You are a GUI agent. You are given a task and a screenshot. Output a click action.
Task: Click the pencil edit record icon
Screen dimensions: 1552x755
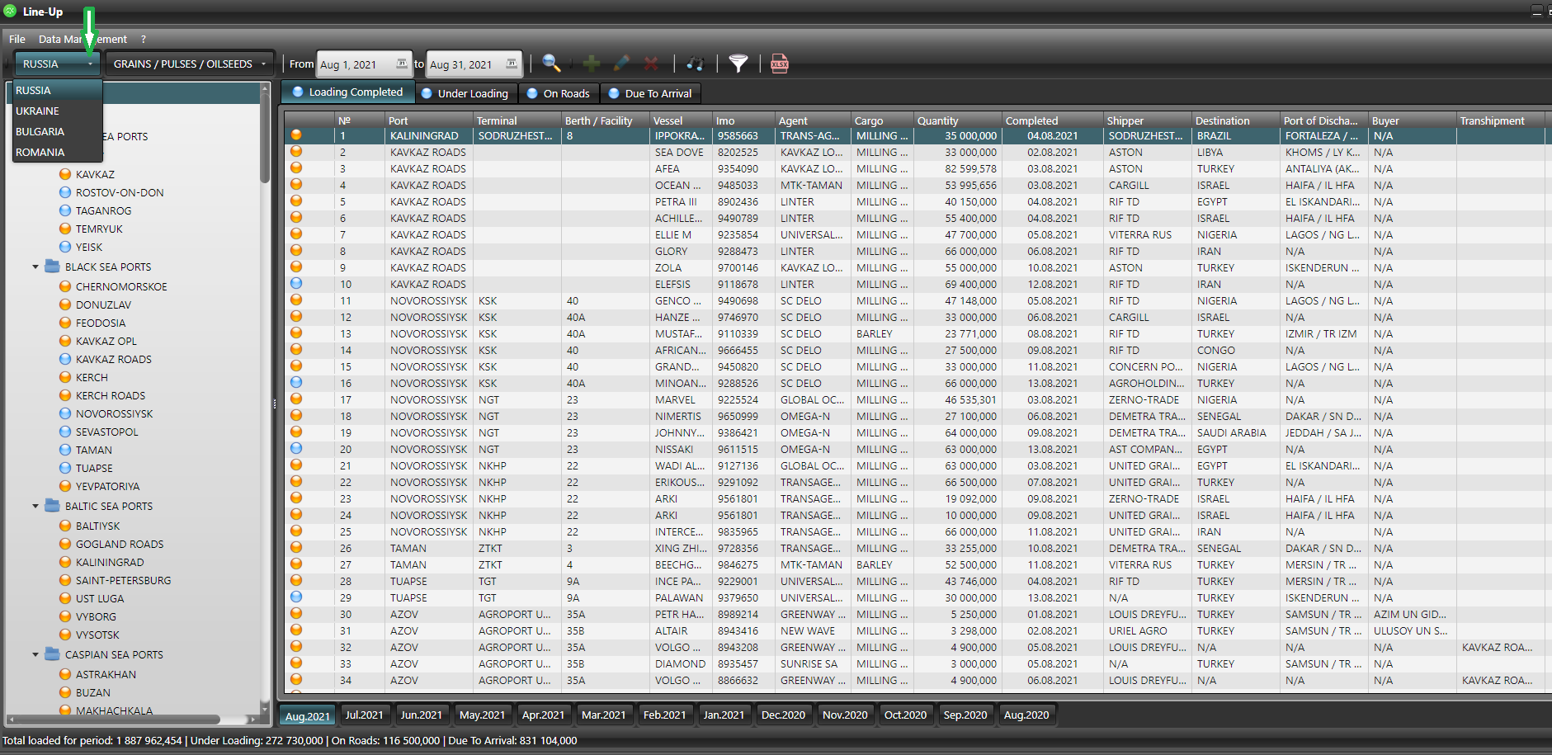[621, 64]
